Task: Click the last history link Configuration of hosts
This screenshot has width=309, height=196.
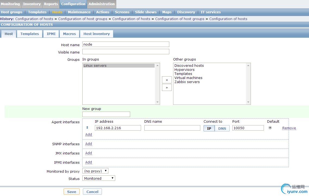Action: tap(228, 19)
